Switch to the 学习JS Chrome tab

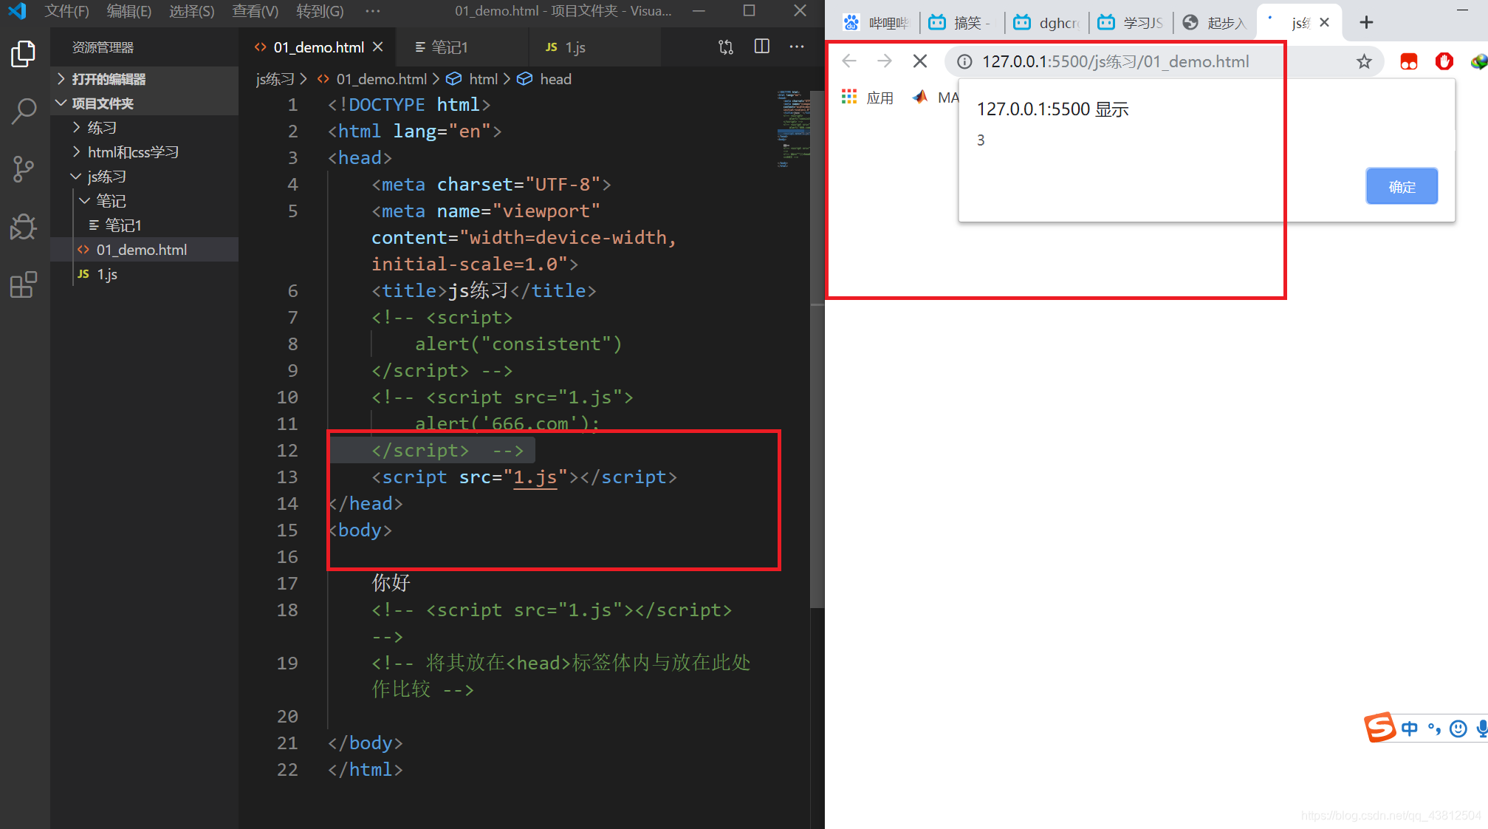pyautogui.click(x=1131, y=22)
